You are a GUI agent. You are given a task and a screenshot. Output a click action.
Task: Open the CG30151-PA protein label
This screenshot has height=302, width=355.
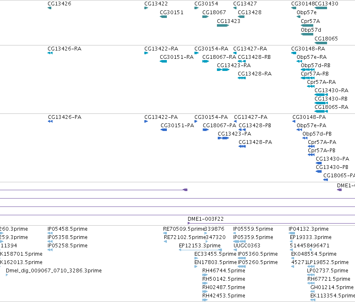[177, 126]
